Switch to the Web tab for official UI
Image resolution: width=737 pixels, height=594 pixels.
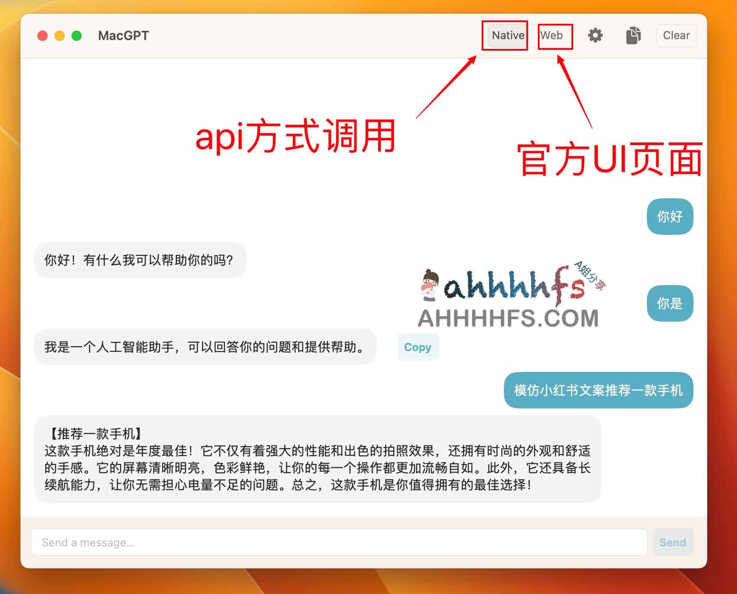(553, 35)
